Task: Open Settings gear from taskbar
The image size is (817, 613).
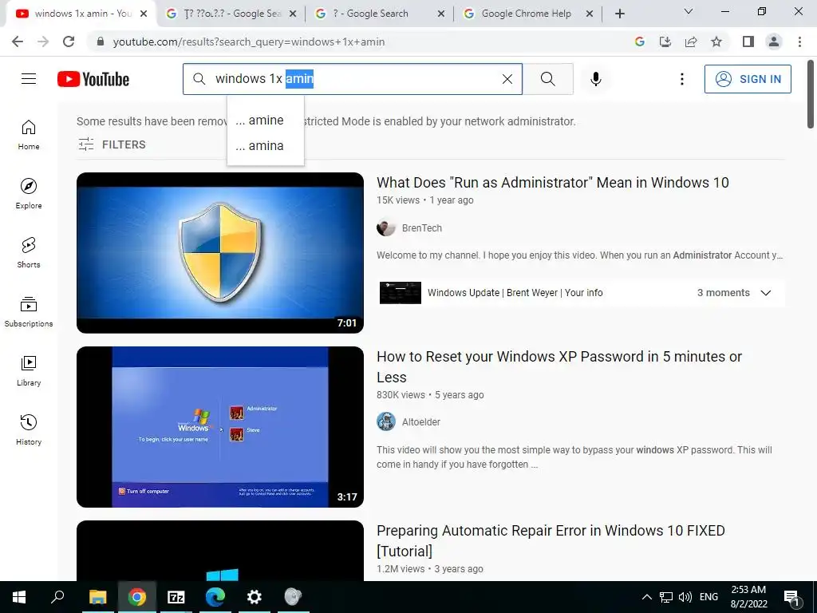Action: click(x=254, y=597)
